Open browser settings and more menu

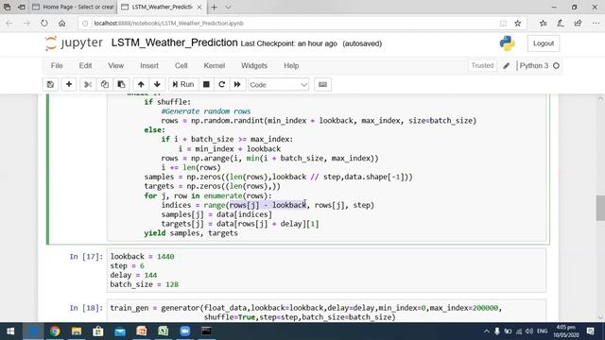596,23
